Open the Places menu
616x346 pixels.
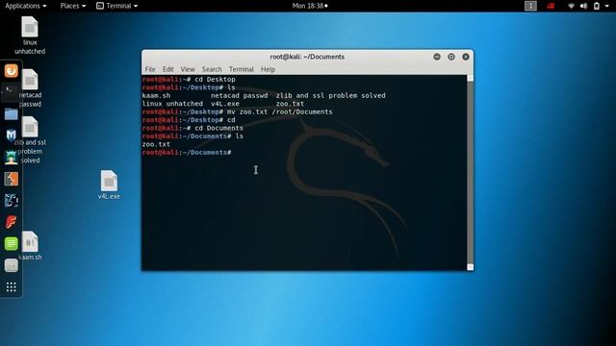click(73, 6)
